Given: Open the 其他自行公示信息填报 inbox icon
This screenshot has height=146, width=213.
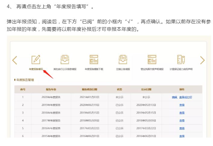Looking at the screenshot, I should pyautogui.click(x=65, y=59).
